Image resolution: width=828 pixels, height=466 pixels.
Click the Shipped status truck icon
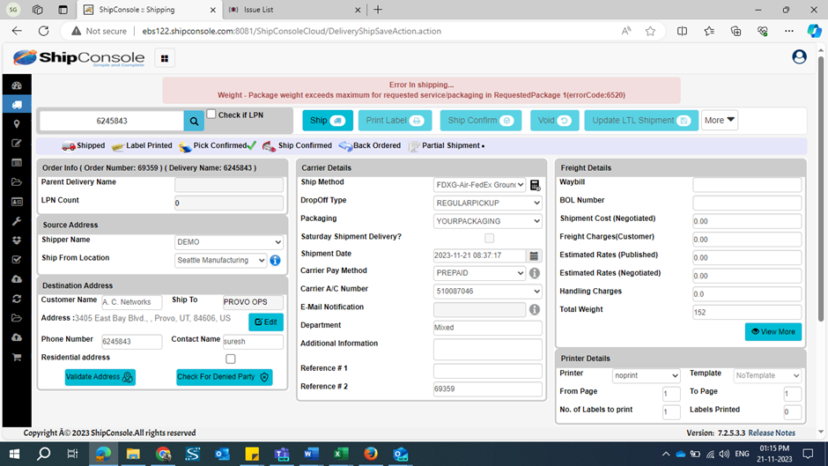[68, 146]
